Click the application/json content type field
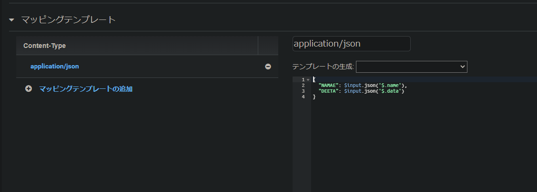The height and width of the screenshot is (192, 537). pyautogui.click(x=351, y=44)
